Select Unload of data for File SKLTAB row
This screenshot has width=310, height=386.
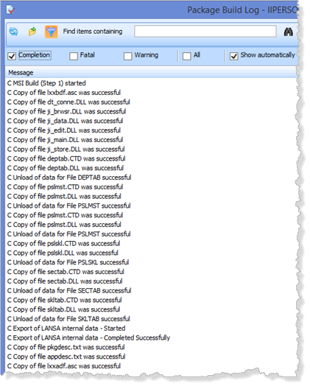[x=151, y=319]
